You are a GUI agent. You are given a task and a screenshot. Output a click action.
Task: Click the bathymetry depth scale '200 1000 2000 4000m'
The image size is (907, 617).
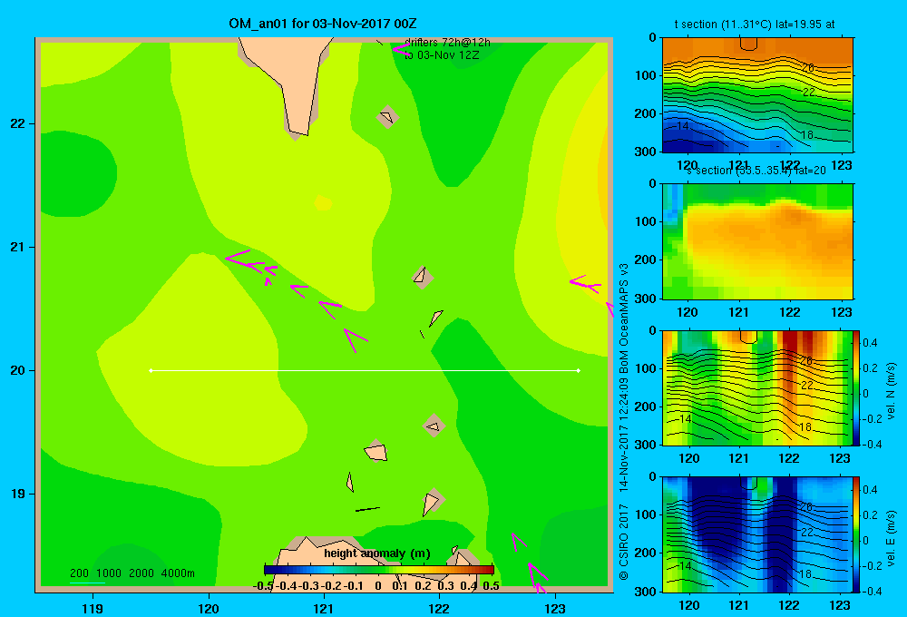(132, 573)
